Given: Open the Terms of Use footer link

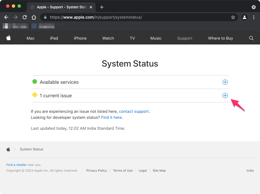Looking at the screenshot, I should [x=123, y=170].
